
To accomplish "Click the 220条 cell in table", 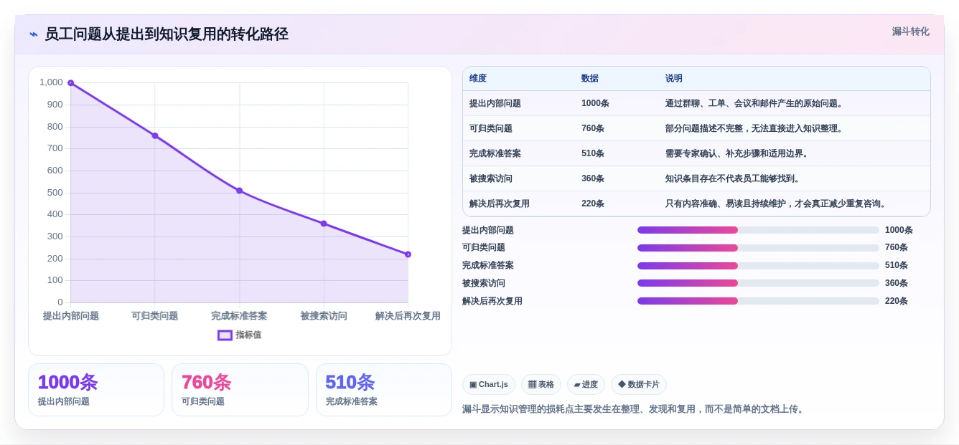I will [593, 204].
